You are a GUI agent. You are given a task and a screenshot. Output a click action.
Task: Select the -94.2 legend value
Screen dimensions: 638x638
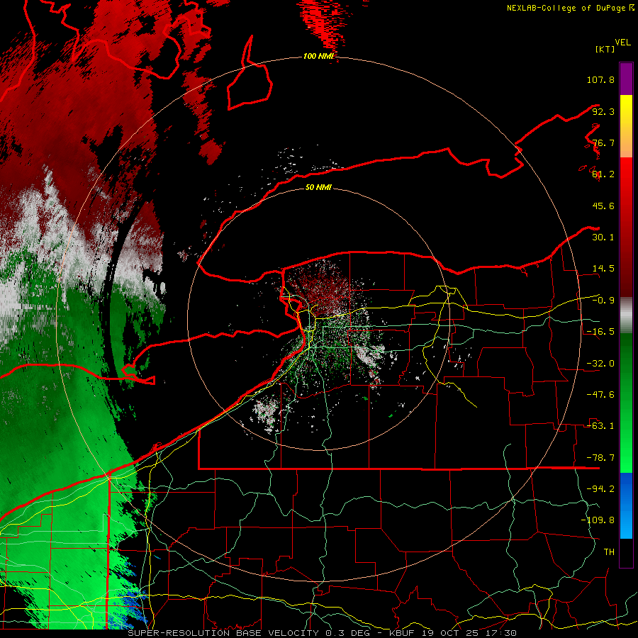(x=600, y=489)
